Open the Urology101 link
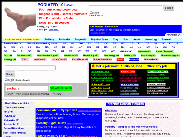The image size is (183, 137). tap(10, 59)
